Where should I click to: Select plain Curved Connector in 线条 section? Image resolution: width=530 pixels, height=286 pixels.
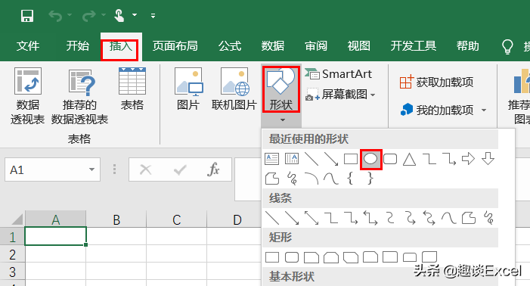(x=390, y=218)
